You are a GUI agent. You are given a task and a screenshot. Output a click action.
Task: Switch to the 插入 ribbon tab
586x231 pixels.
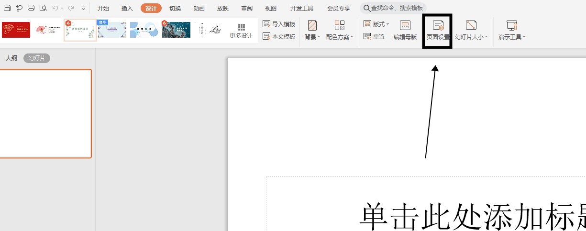127,8
